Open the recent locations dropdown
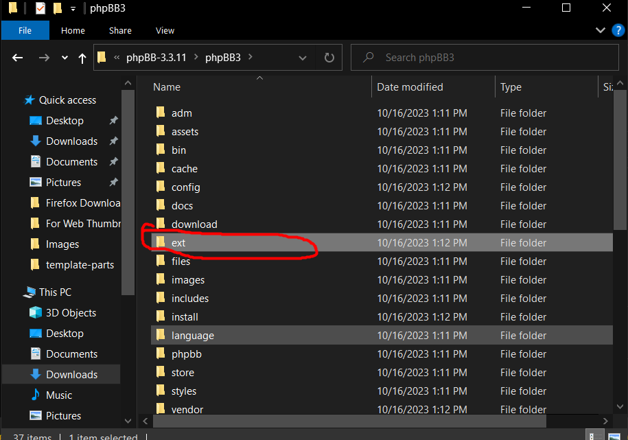628x440 pixels. [x=65, y=58]
